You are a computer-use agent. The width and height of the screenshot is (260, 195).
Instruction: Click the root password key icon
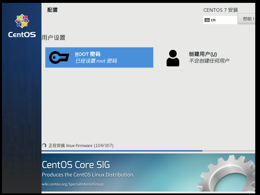click(x=59, y=57)
